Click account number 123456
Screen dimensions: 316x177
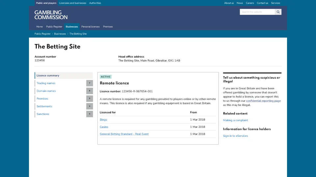40,60
